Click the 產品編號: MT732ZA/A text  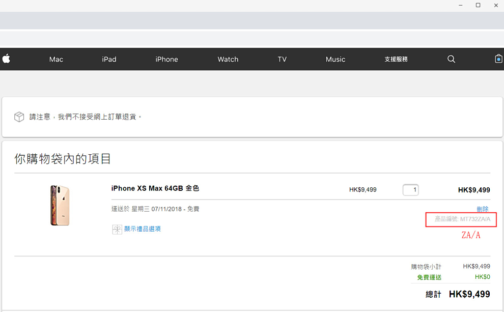pyautogui.click(x=462, y=219)
